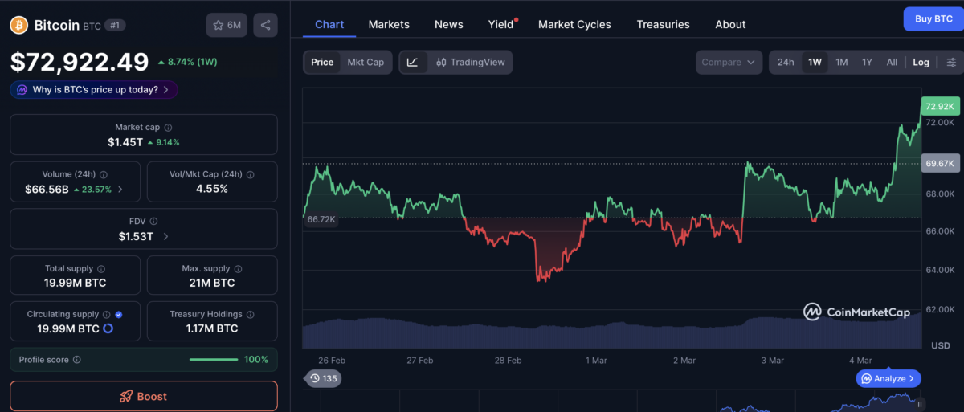Click Total supply info icon
This screenshot has height=412, width=964.
(101, 268)
